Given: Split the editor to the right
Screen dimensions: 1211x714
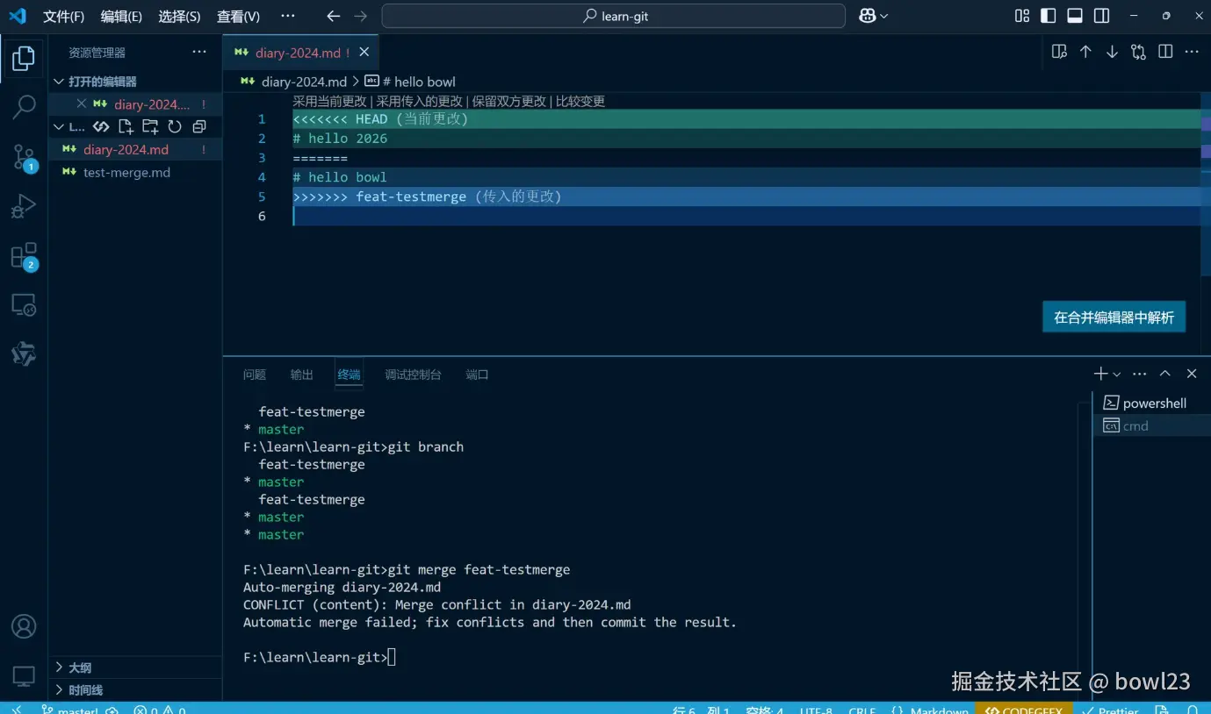Looking at the screenshot, I should point(1165,52).
